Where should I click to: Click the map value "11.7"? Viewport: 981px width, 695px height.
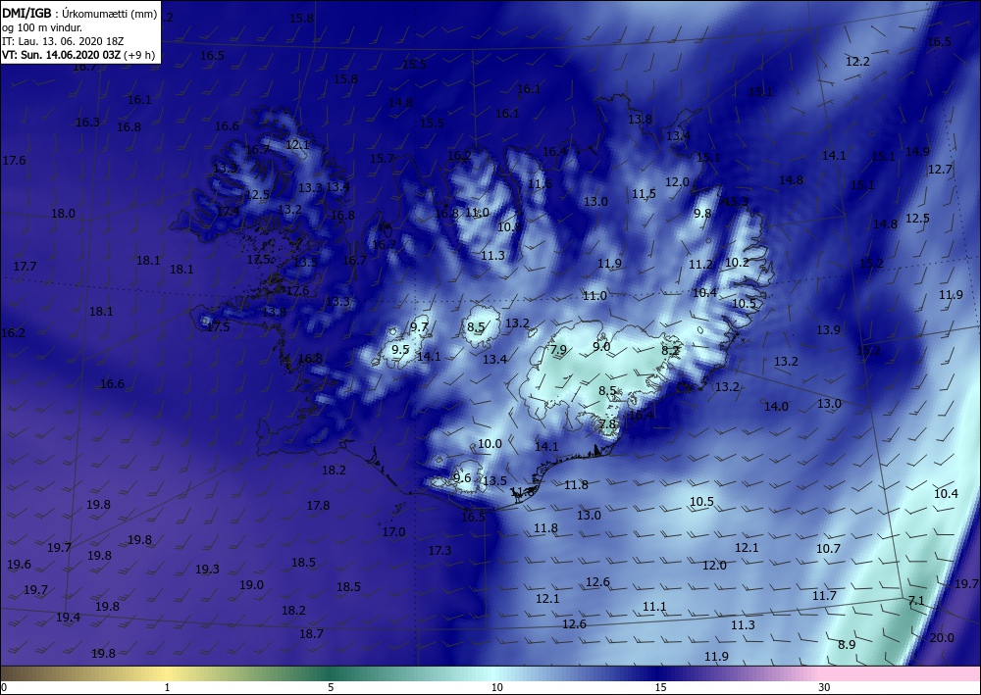coord(825,596)
